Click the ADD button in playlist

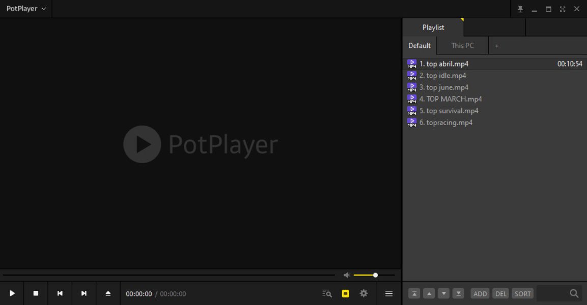[x=480, y=293]
